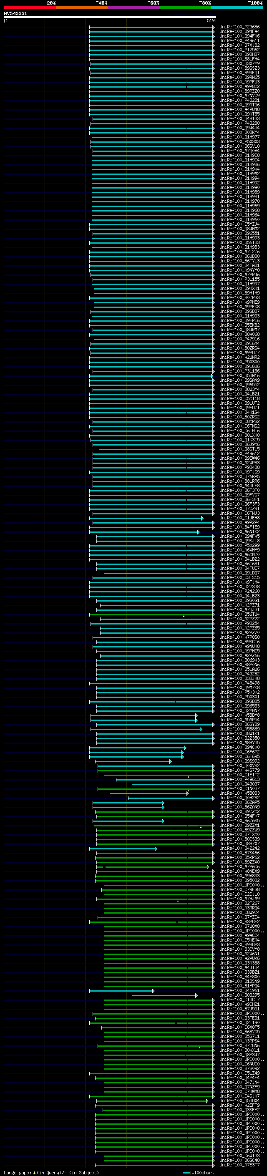Click the UniRef100_Q944U4 label
Image resolution: width=267 pixels, height=1176 pixels.
[x=239, y=128]
